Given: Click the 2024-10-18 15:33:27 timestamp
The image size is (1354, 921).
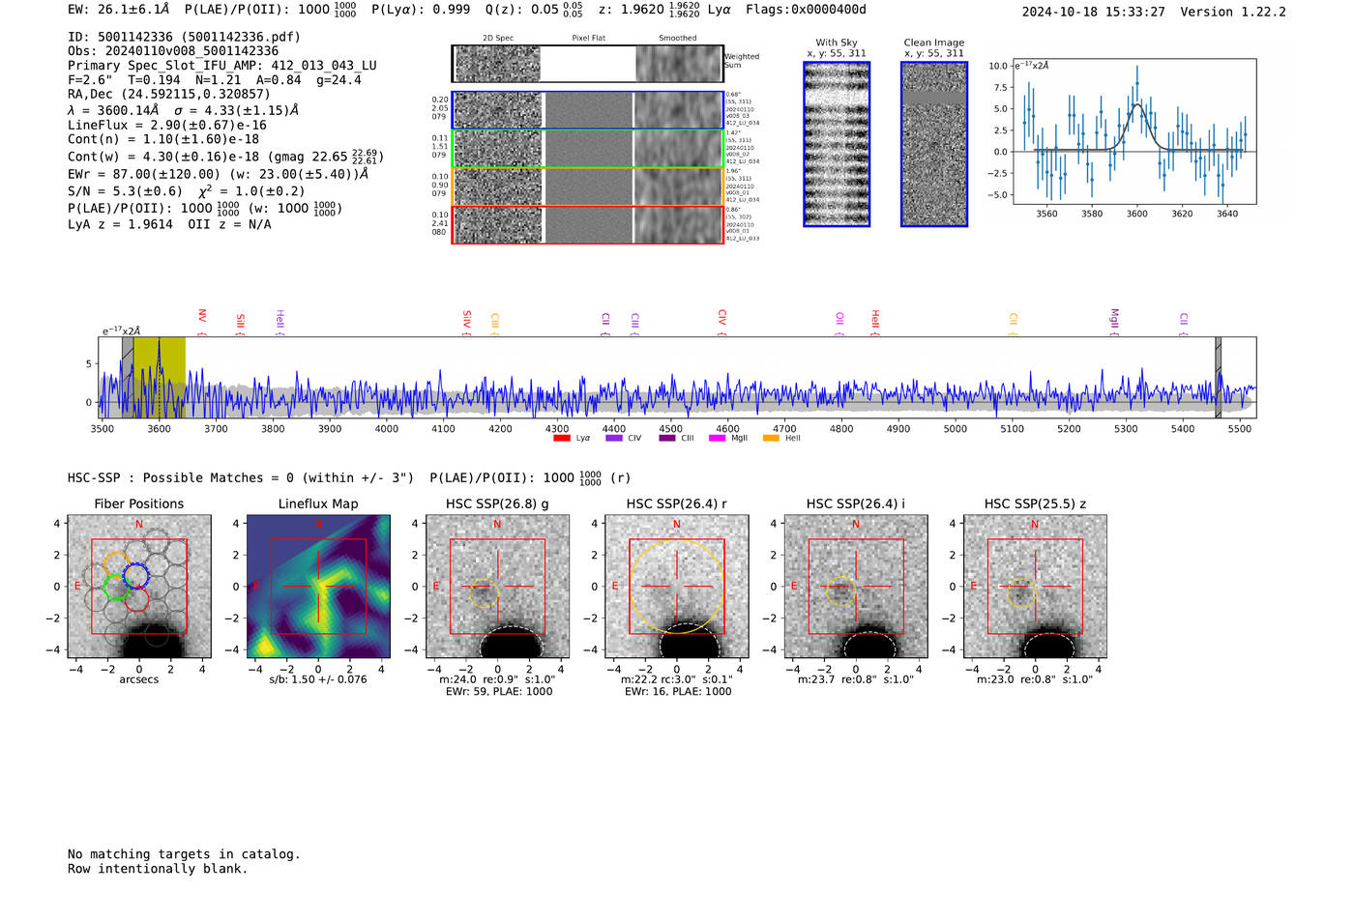Looking at the screenshot, I should (1093, 12).
